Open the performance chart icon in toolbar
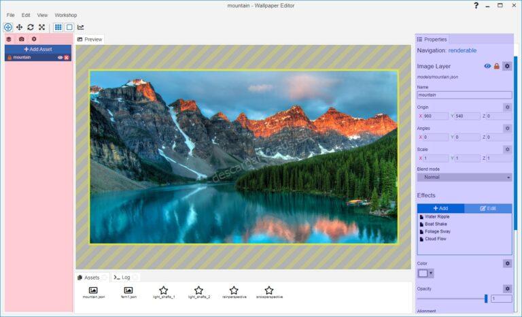This screenshot has width=522, height=317. (x=81, y=27)
